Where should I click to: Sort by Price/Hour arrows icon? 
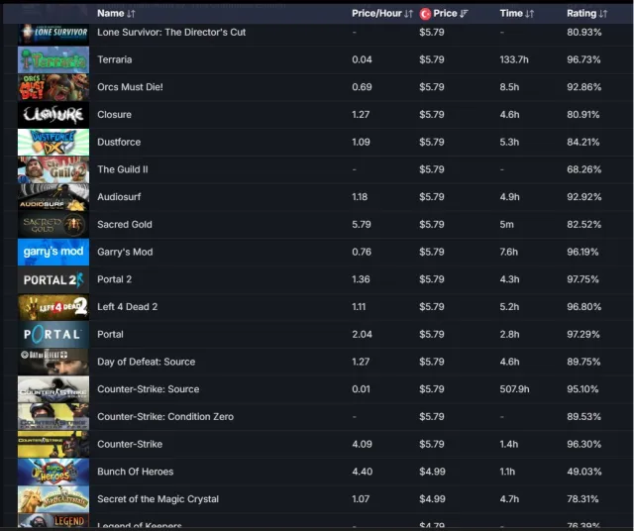408,14
